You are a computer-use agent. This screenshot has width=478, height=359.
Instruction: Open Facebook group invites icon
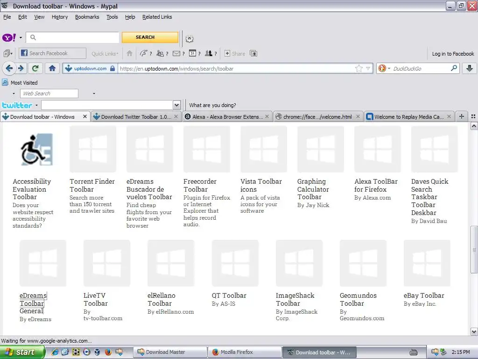pos(209,53)
